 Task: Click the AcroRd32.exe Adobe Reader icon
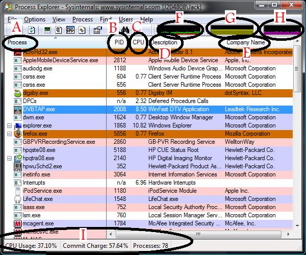tap(17, 52)
